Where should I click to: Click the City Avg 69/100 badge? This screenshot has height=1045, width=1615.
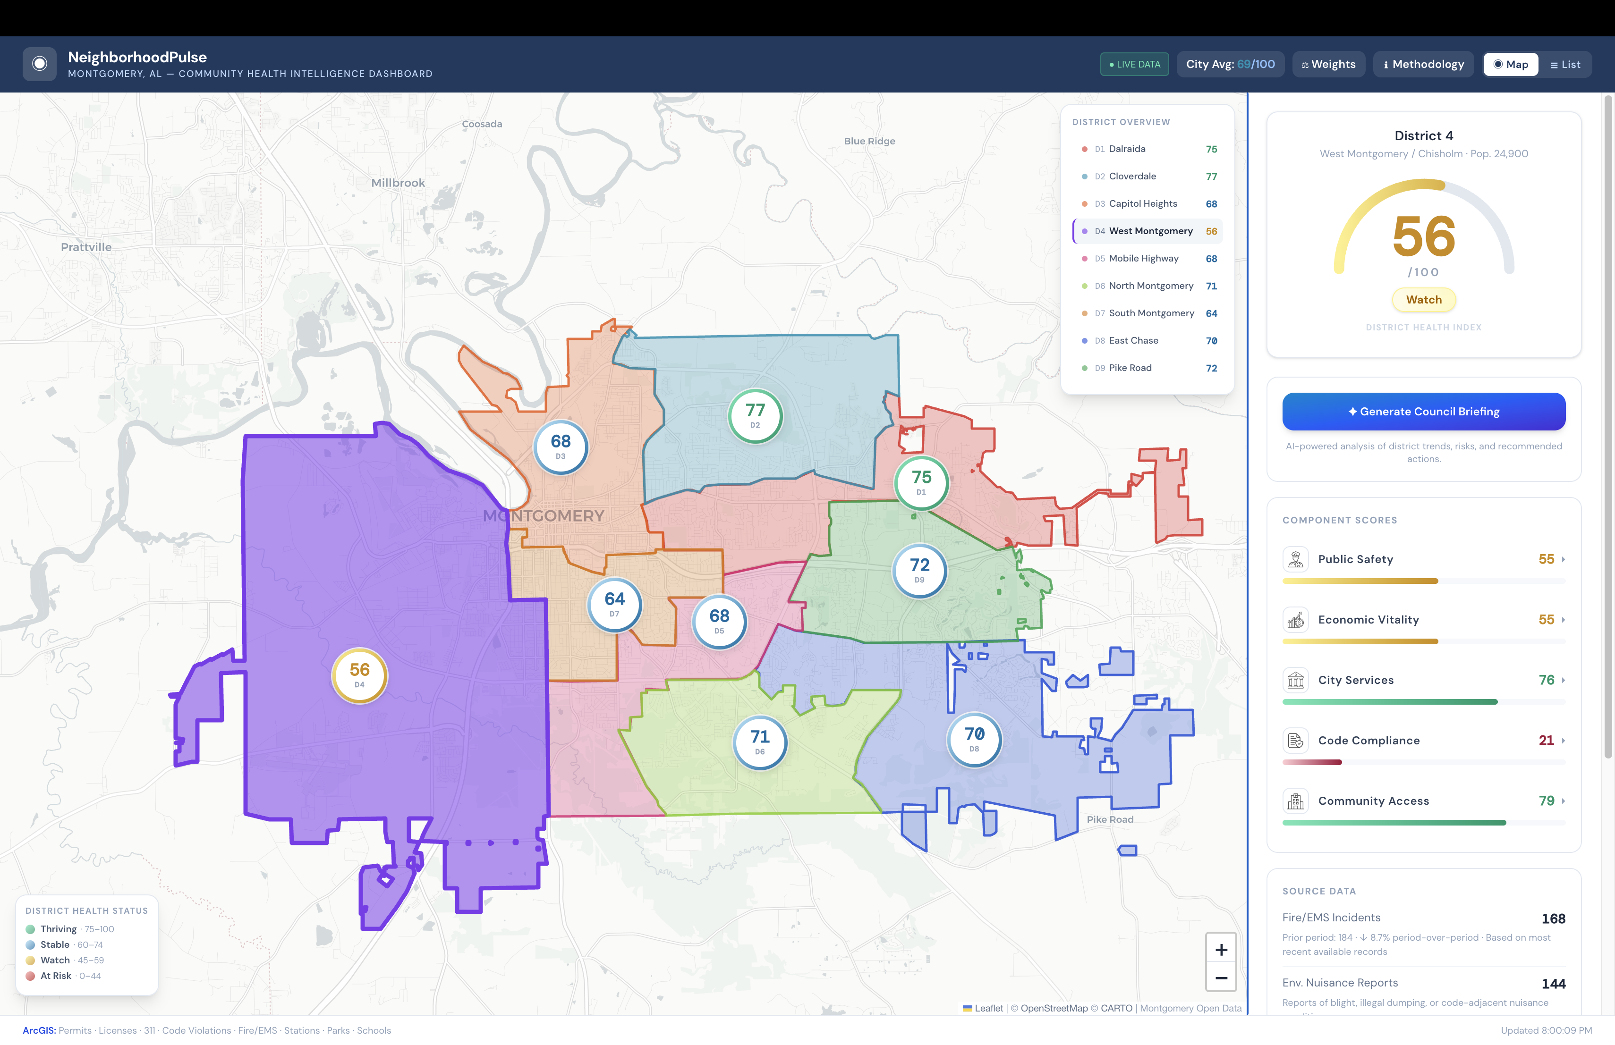(x=1230, y=64)
